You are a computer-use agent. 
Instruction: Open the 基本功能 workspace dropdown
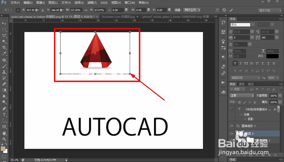[270, 10]
